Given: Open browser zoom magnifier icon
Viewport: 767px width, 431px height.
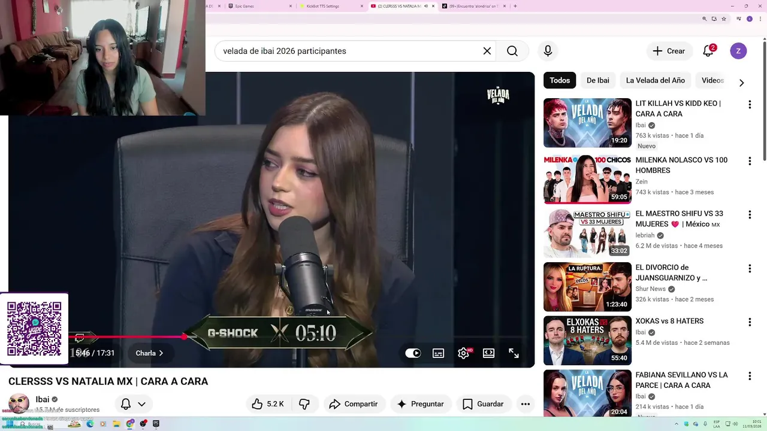Looking at the screenshot, I should coord(705,19).
